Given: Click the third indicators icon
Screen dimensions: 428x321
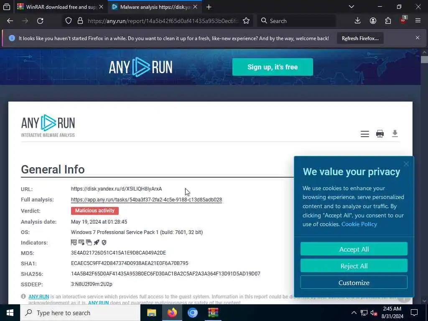Looking at the screenshot, I should click(89, 242).
